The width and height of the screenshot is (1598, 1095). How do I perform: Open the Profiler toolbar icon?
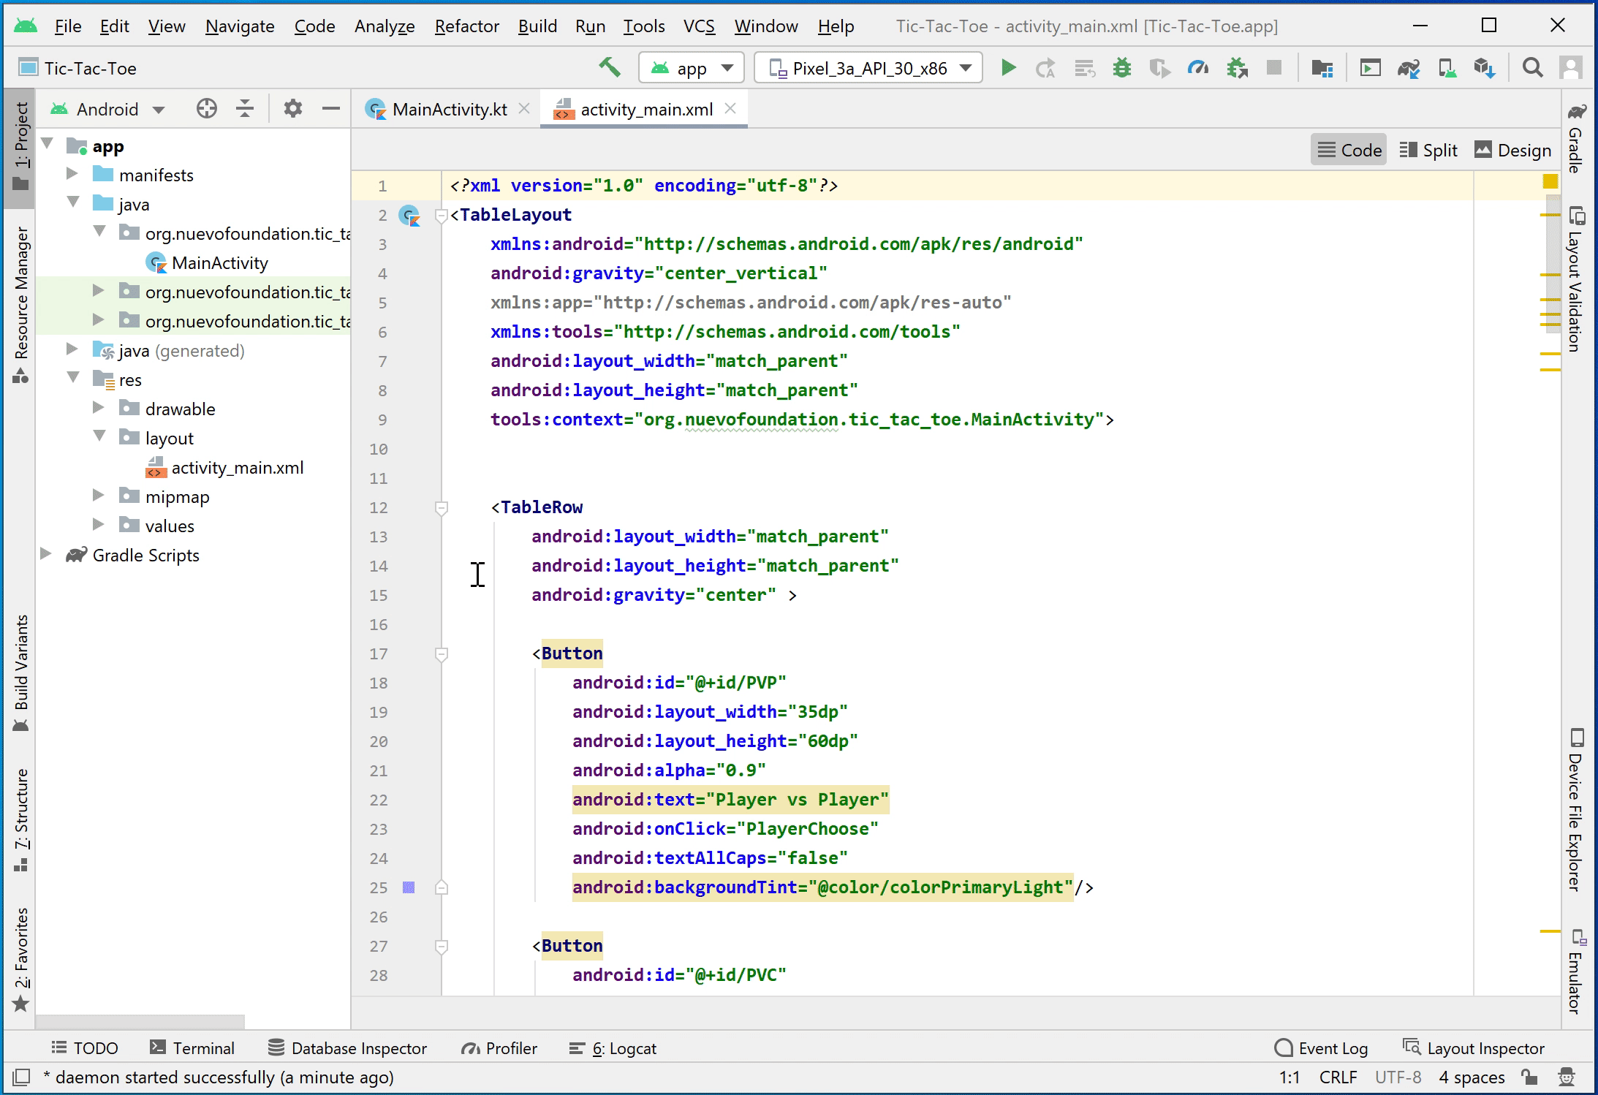[1197, 68]
